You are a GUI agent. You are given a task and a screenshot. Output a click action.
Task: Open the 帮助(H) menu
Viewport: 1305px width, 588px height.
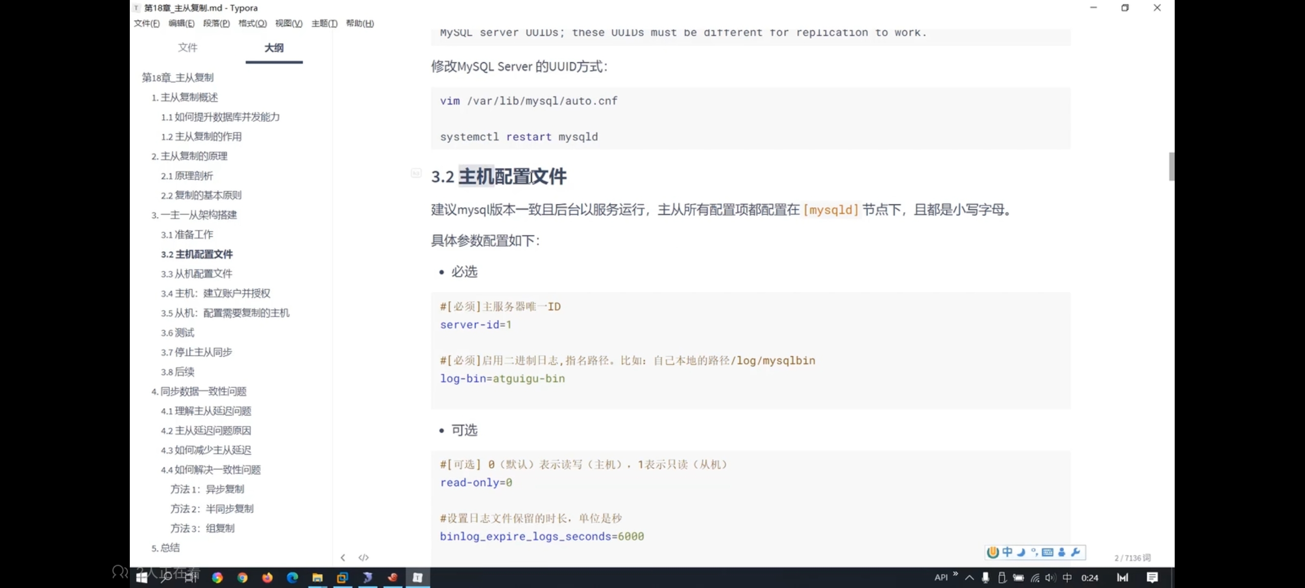point(360,24)
